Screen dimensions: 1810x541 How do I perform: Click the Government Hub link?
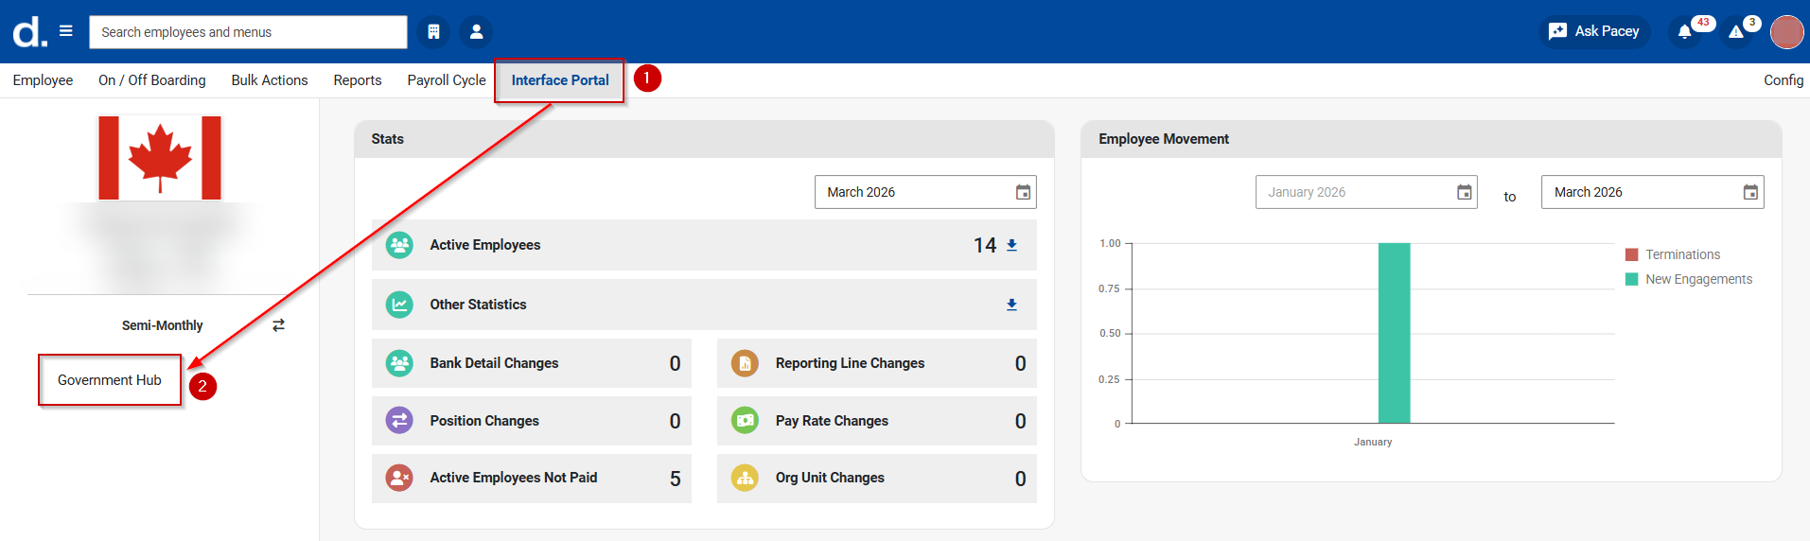pyautogui.click(x=110, y=380)
